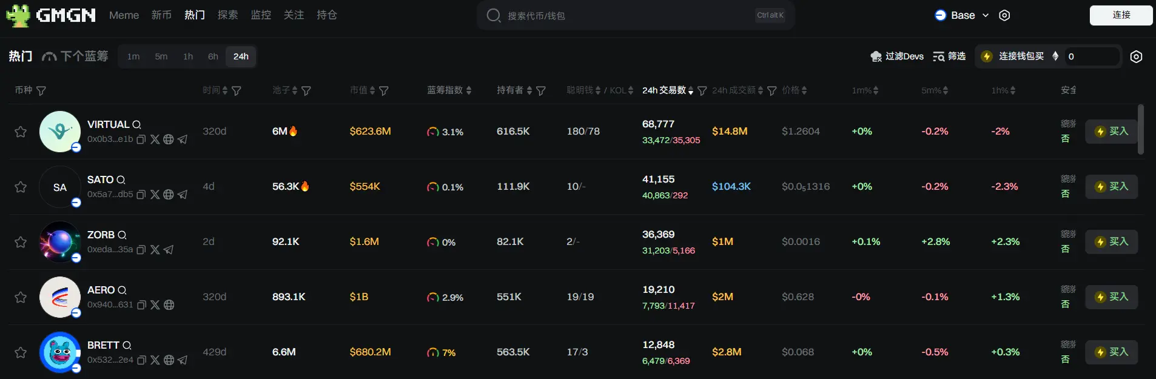Click the GMGN logo
Viewport: 1156px width, 379px height.
pos(51,15)
